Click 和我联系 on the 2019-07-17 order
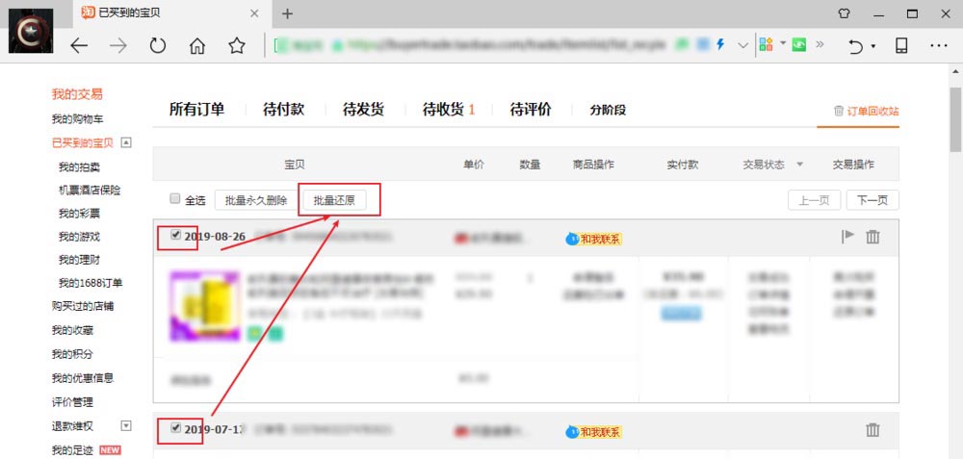Viewport: 963px width, 459px height. 594,431
